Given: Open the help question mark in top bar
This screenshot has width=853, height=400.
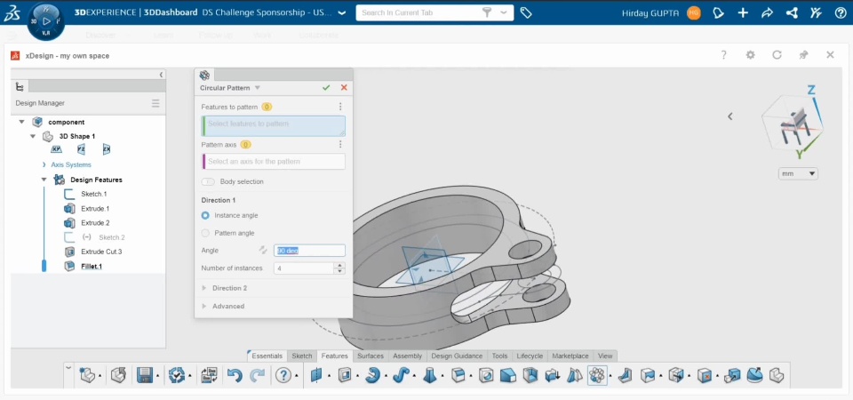Looking at the screenshot, I should click(840, 13).
